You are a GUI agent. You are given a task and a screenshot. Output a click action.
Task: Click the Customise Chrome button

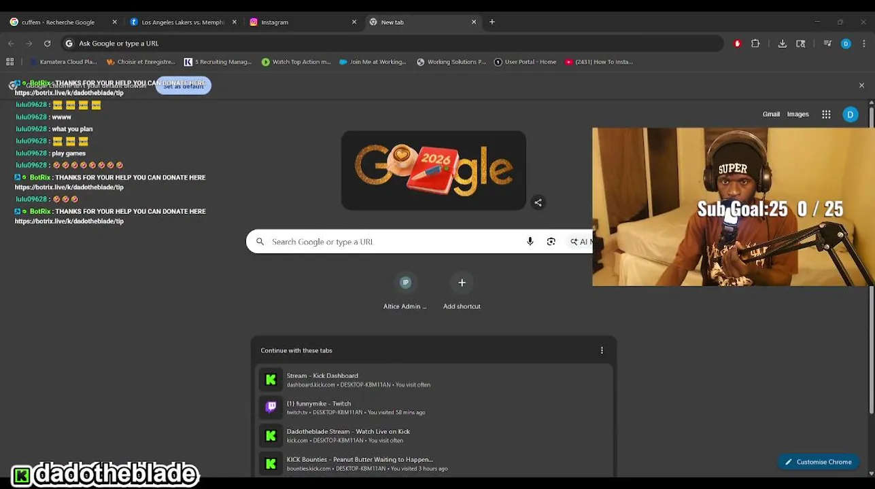tap(819, 462)
